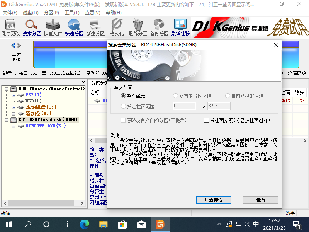This screenshot has width=309, height=232.
Task: Click the 取消 button to cancel
Action: 260,200
